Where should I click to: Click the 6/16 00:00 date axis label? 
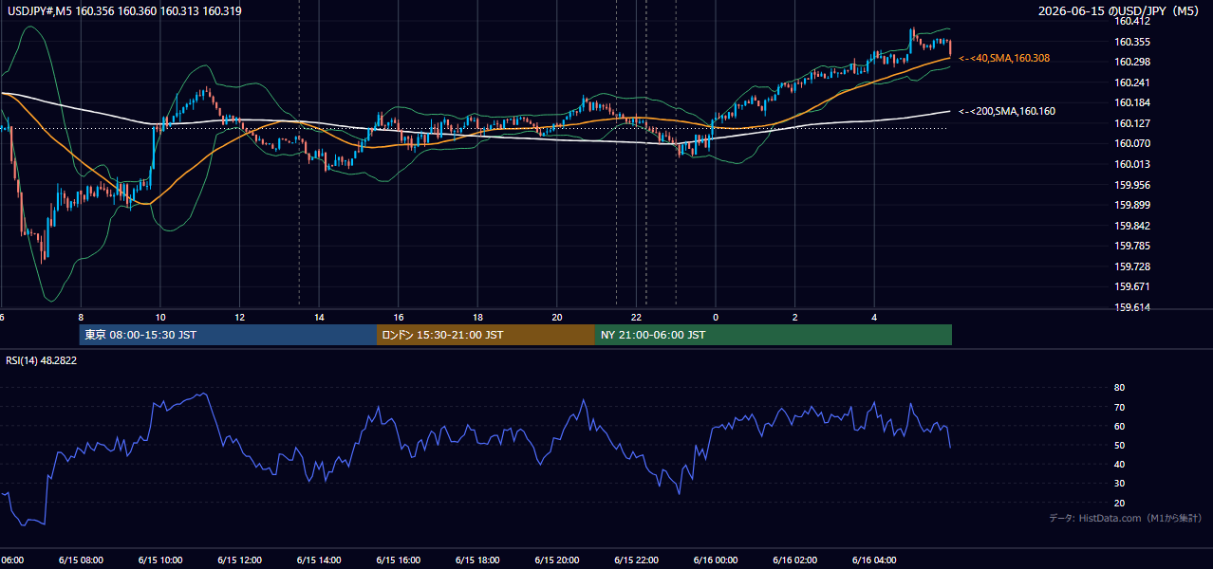coord(715,560)
